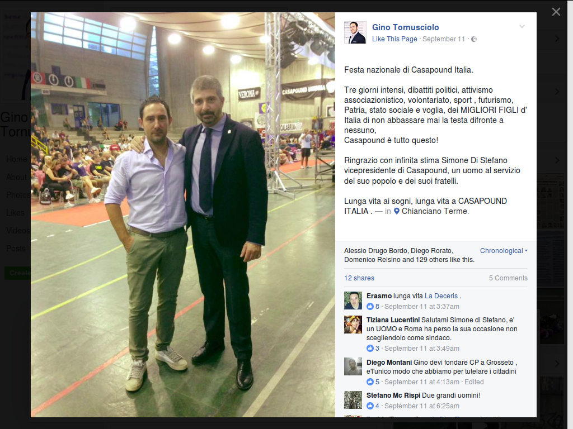Open the 5 Comments link
This screenshot has width=573, height=429.
tap(508, 278)
